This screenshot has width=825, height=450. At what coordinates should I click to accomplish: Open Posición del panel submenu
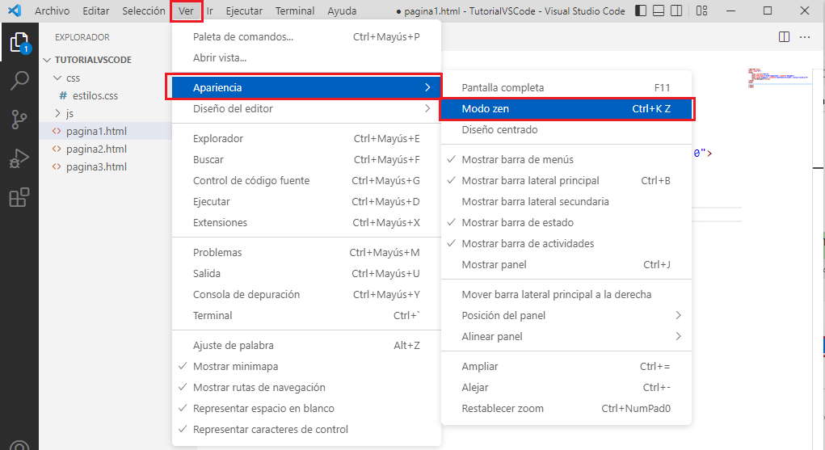click(566, 315)
